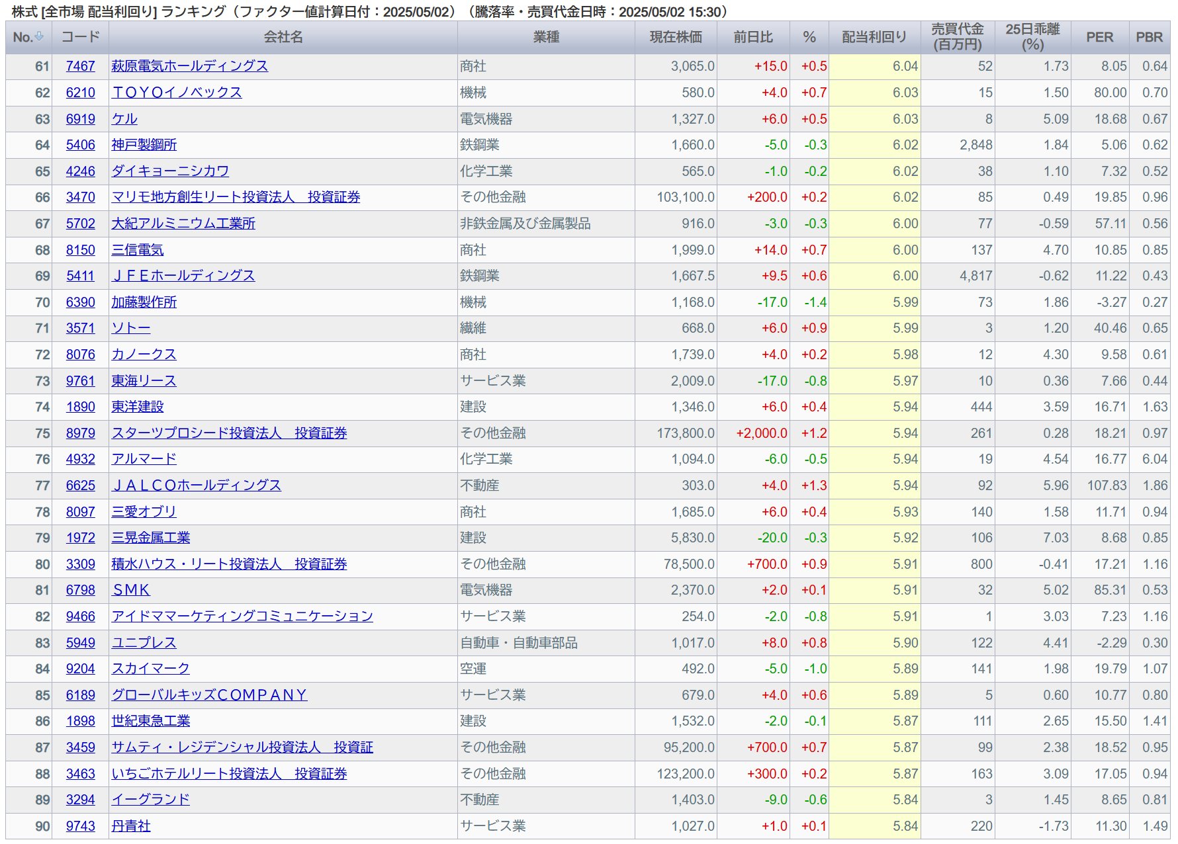Open マリモ地方創生リート投資法人 link
Image resolution: width=1178 pixels, height=844 pixels.
(236, 197)
